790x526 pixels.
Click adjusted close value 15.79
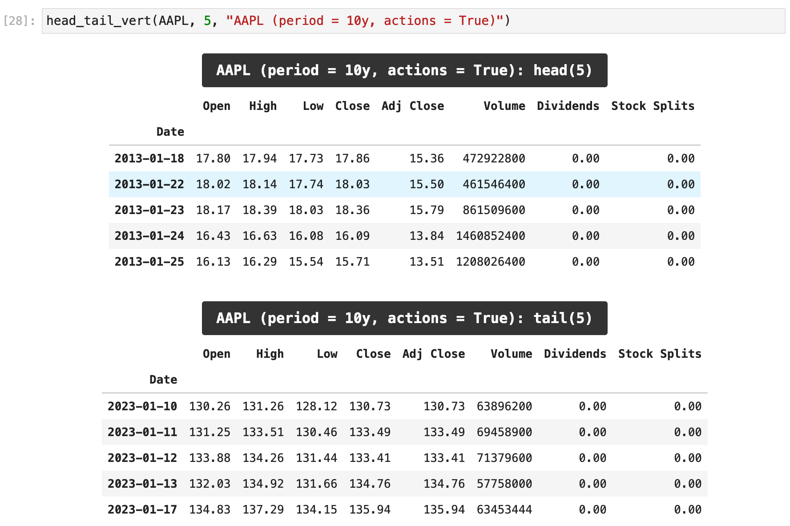coord(427,210)
